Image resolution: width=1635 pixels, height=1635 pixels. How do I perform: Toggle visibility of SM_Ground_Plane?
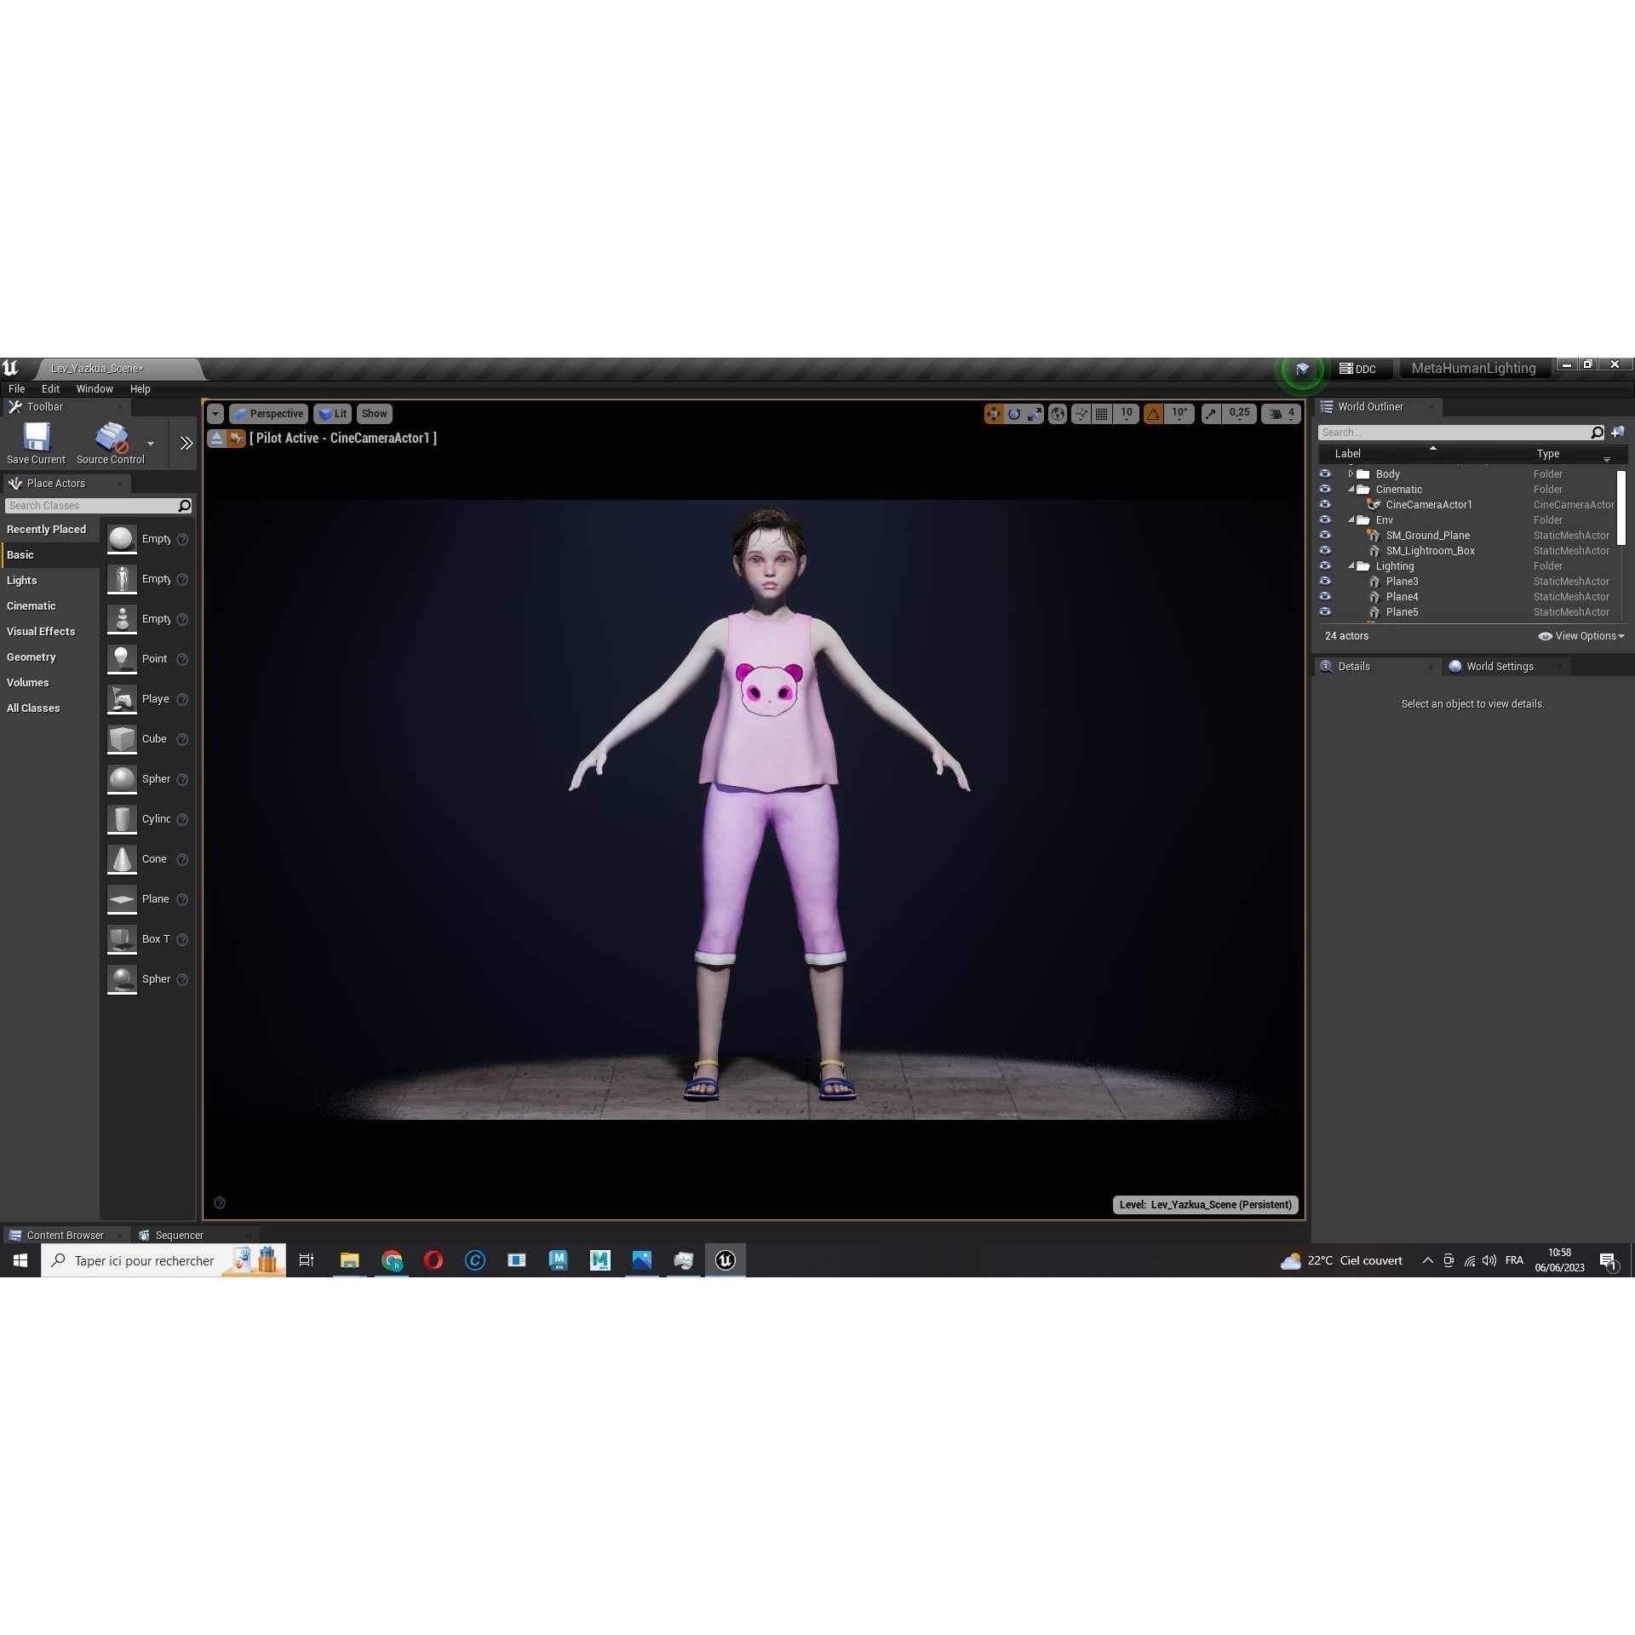tap(1326, 535)
